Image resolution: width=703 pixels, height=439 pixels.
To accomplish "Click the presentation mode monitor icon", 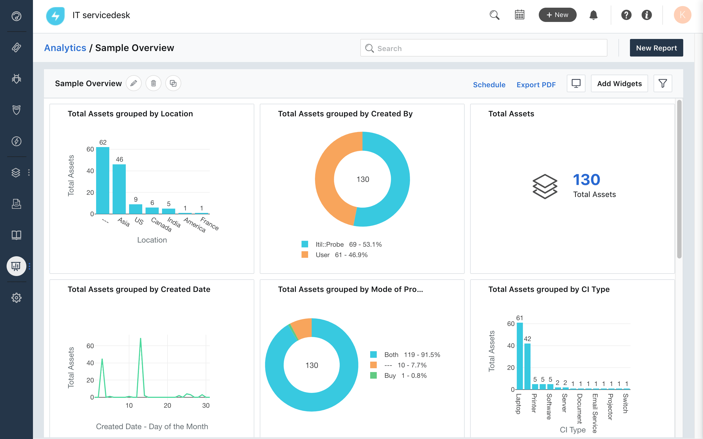I will click(576, 84).
